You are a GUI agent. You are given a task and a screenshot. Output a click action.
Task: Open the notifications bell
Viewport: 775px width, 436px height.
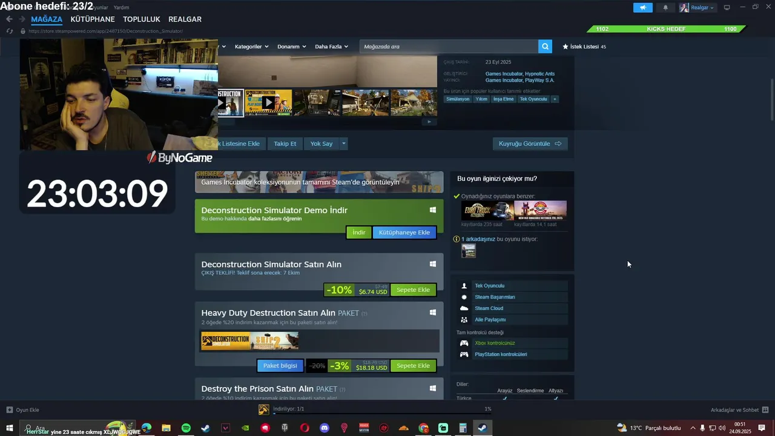click(x=665, y=7)
